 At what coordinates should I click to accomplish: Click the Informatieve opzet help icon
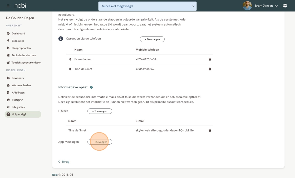pos(91,87)
